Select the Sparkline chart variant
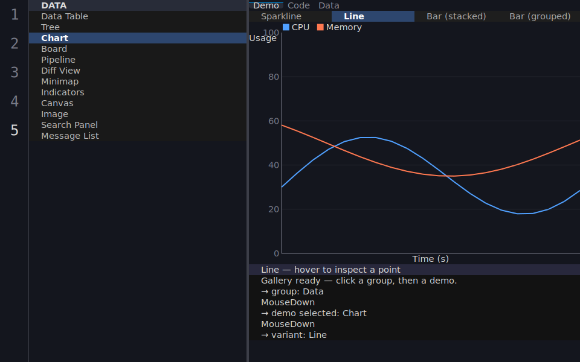 click(291, 16)
